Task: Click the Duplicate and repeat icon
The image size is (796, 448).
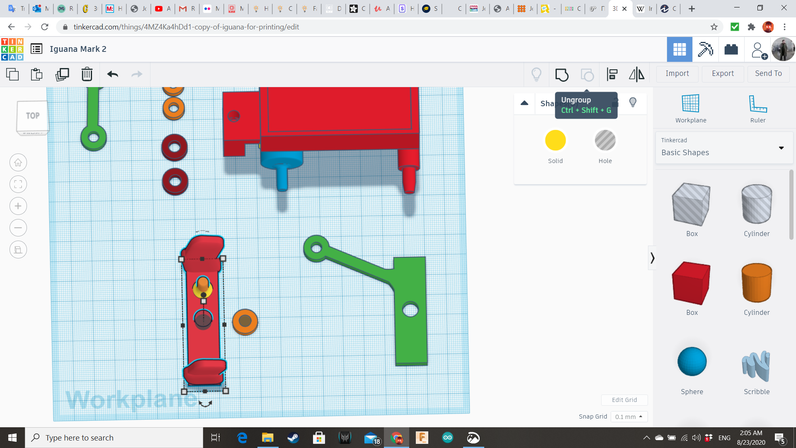Action: point(62,74)
